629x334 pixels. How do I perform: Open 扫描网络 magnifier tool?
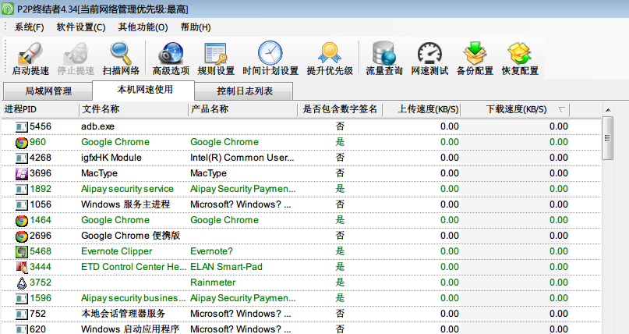[121, 53]
